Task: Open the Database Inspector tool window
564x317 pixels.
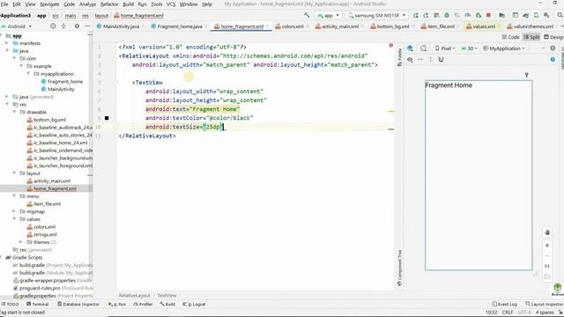Action: coord(78,304)
